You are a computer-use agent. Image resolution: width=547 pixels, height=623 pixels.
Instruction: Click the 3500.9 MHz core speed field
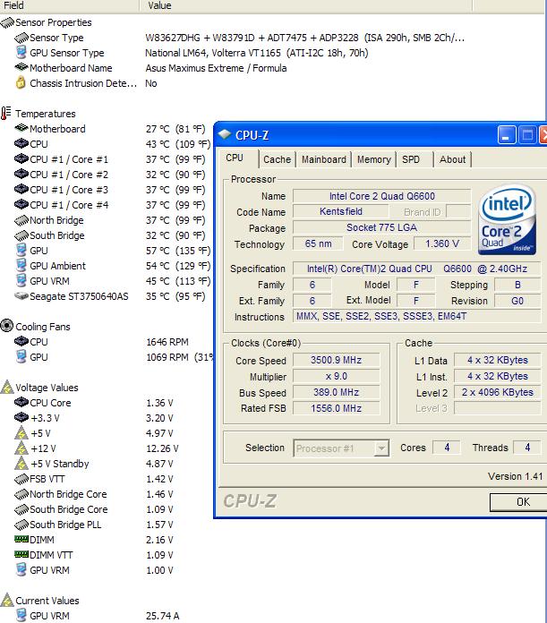336,360
